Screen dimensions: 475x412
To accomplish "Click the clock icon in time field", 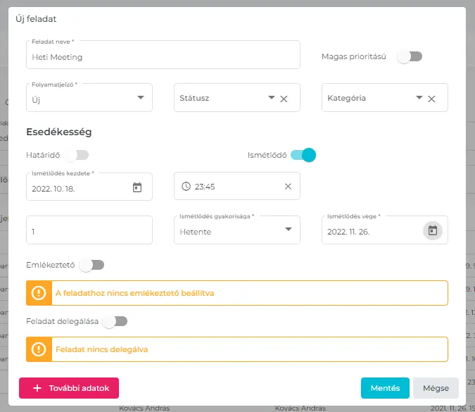I will click(186, 187).
